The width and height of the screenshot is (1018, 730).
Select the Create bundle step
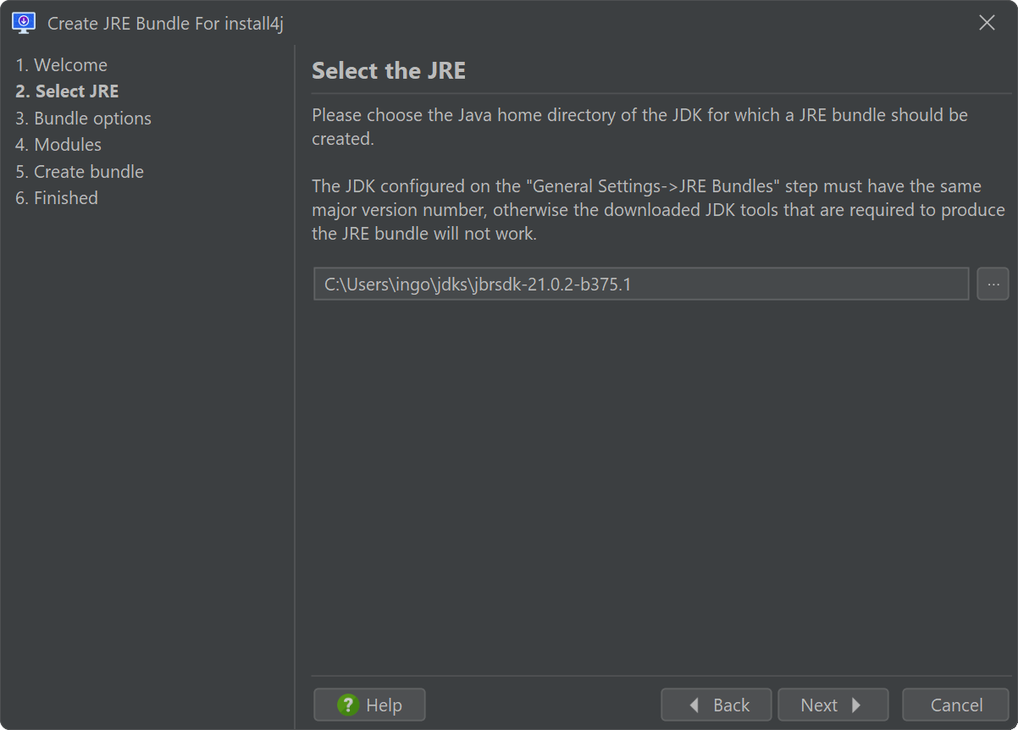pyautogui.click(x=80, y=172)
